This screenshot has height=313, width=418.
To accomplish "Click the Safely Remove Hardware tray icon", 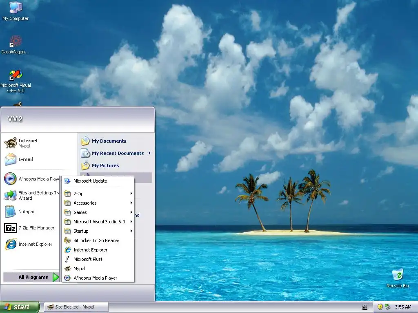I will [387, 307].
